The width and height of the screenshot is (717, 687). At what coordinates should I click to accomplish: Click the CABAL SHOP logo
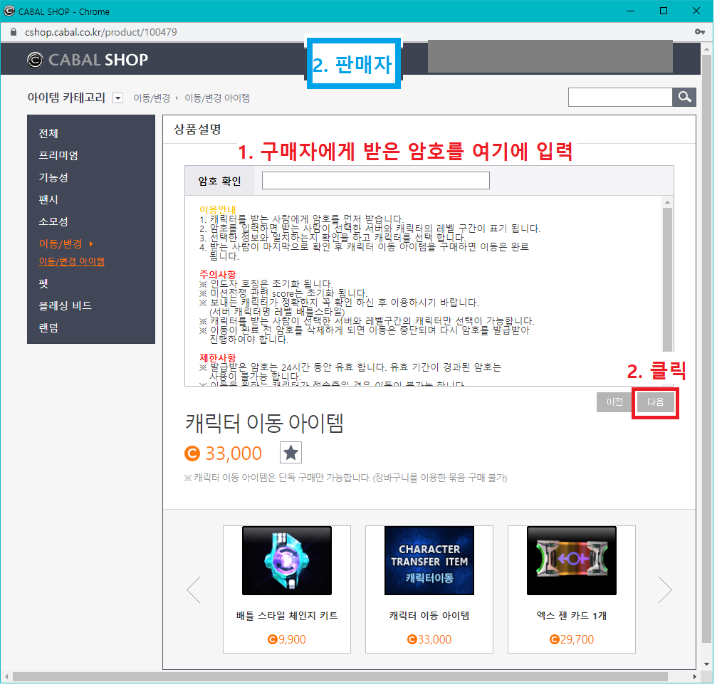[88, 60]
